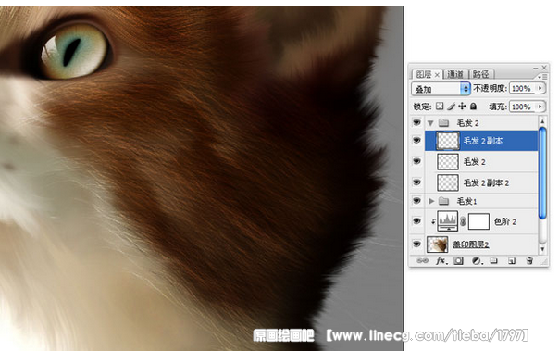The image size is (559, 351).
Task: Click the 毛发1 group folder icon
Action: click(x=443, y=201)
